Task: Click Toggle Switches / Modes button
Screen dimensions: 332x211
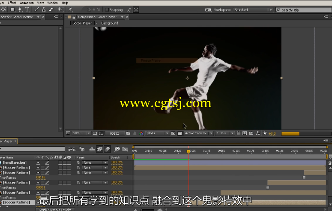Action: click(55, 210)
